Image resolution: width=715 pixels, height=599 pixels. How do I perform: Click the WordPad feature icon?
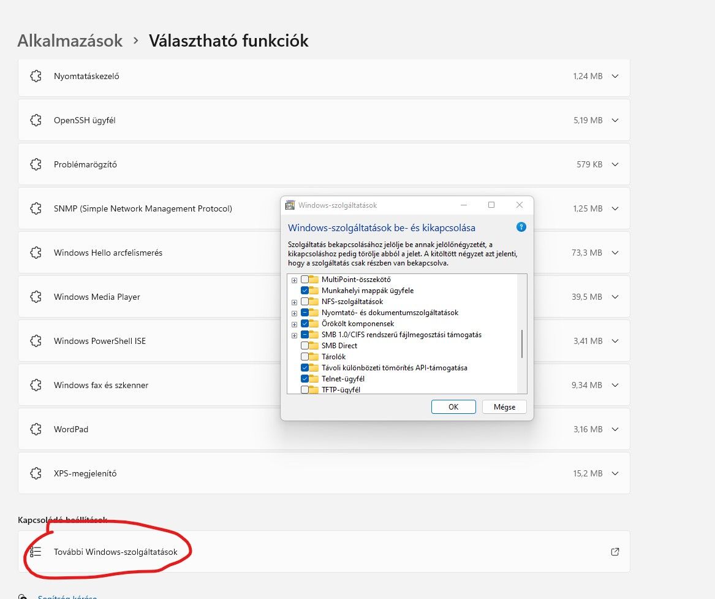(x=36, y=429)
